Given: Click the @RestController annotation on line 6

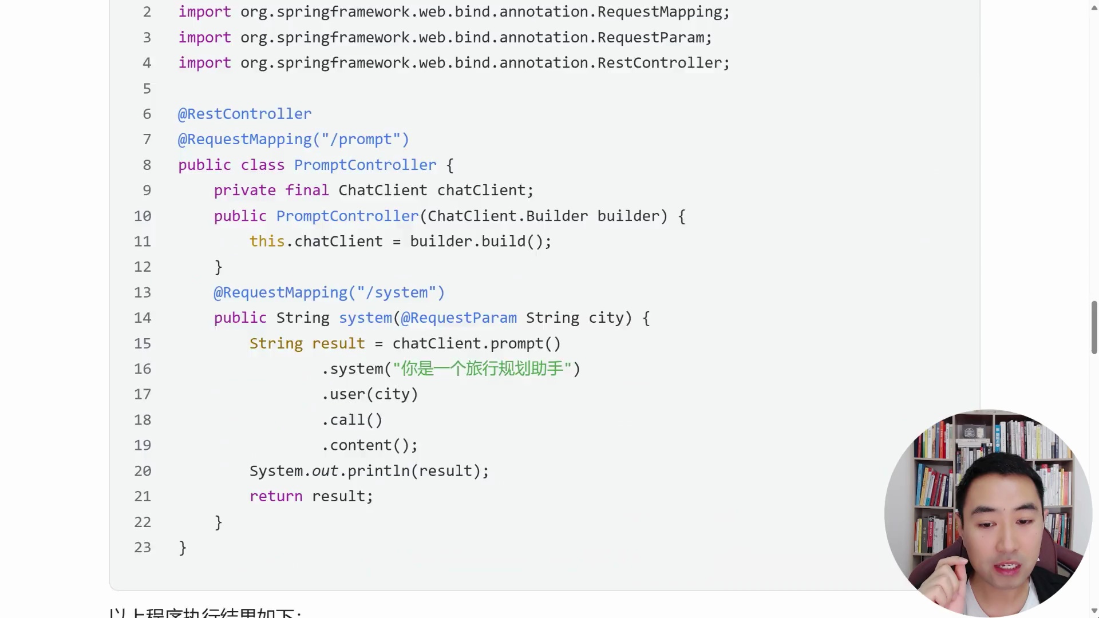Looking at the screenshot, I should (x=244, y=114).
